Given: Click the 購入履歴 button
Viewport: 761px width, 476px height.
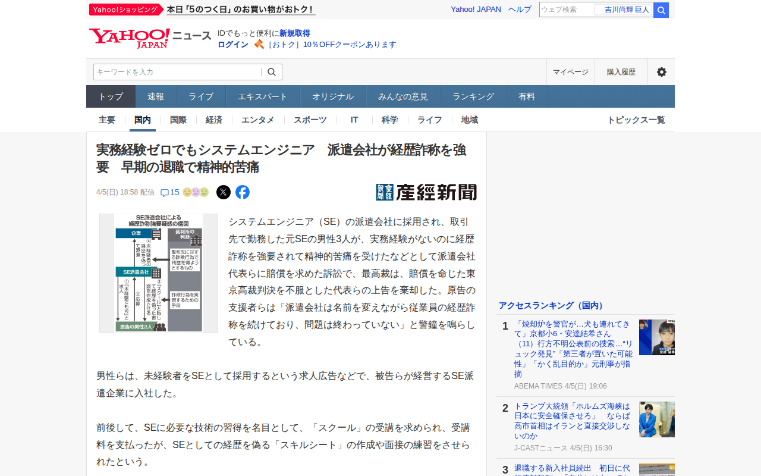Looking at the screenshot, I should [621, 72].
